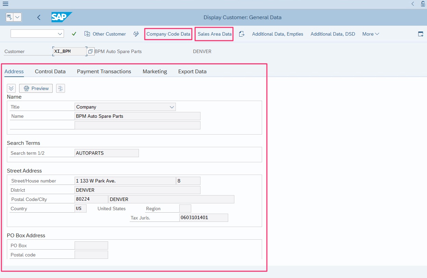Click the value help icon beside Customer field
427x278 pixels.
[90, 51]
